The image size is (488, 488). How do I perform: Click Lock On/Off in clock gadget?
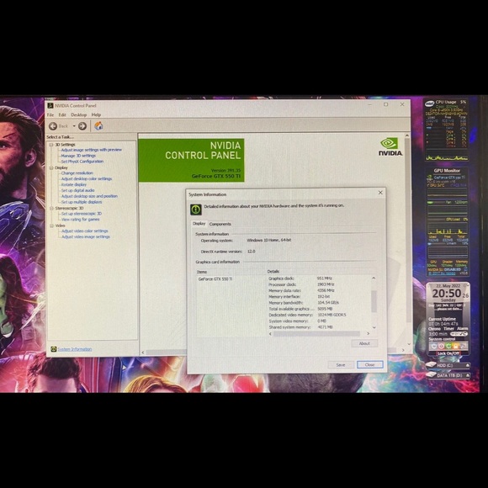pyautogui.click(x=448, y=353)
